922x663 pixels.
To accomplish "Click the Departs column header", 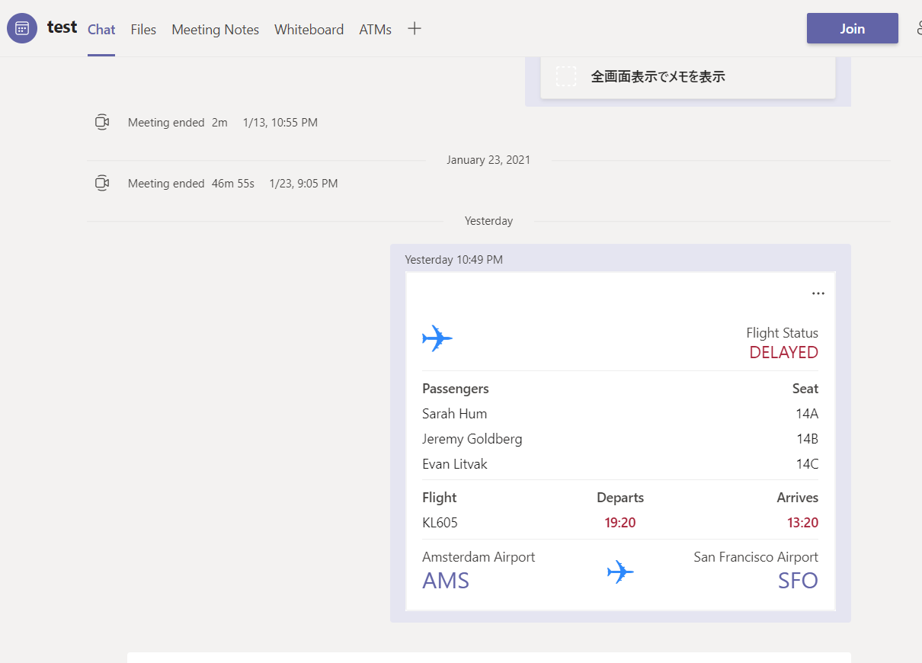I will point(620,498).
